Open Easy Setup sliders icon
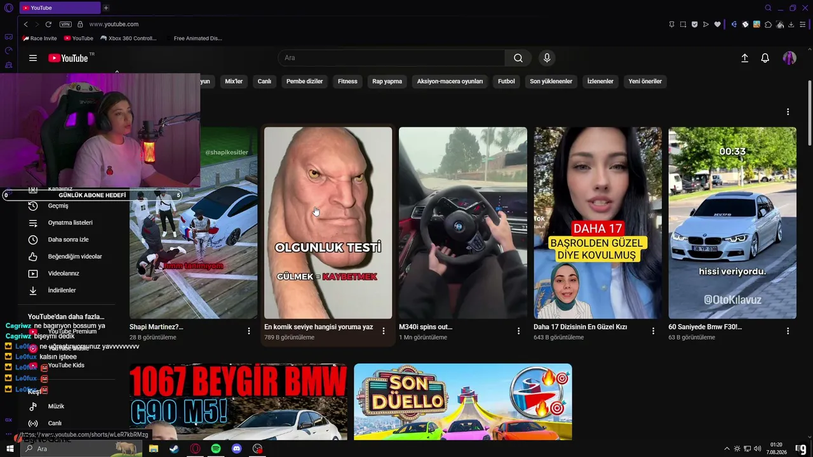Screen dimensions: 813x457 click(x=803, y=24)
